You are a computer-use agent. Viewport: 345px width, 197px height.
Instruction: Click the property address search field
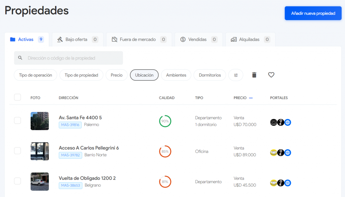point(68,58)
